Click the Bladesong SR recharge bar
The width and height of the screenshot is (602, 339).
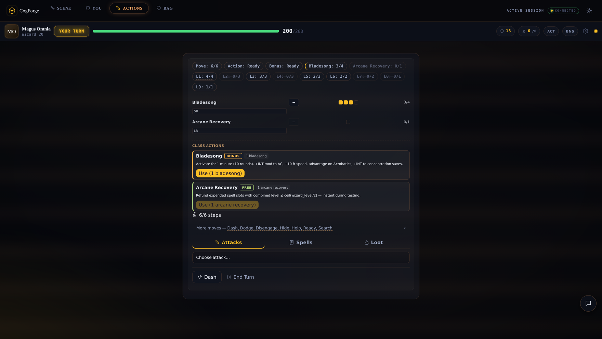pyautogui.click(x=239, y=111)
